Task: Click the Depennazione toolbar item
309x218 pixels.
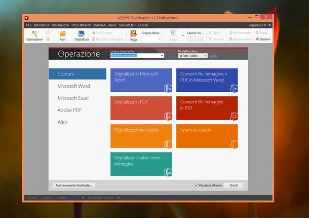Action: pyautogui.click(x=241, y=39)
